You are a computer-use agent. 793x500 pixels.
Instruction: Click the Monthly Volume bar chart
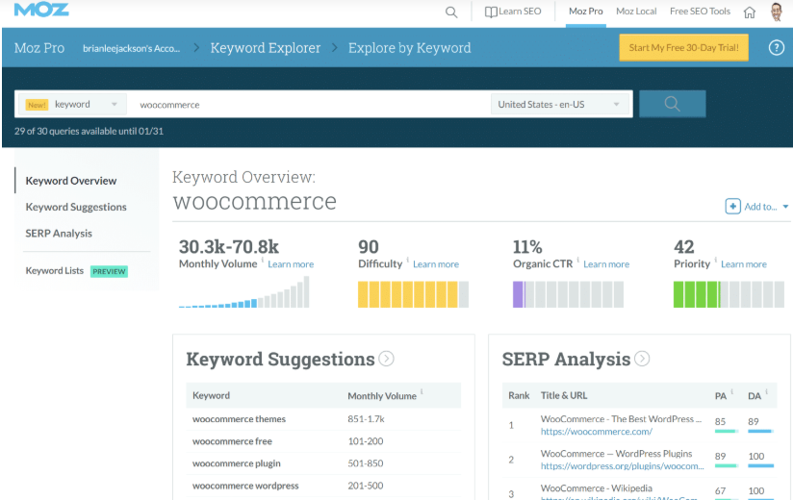pos(243,292)
